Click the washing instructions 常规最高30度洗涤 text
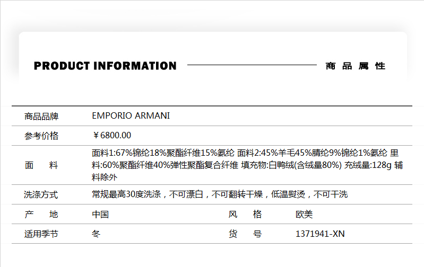 [x=220, y=194]
